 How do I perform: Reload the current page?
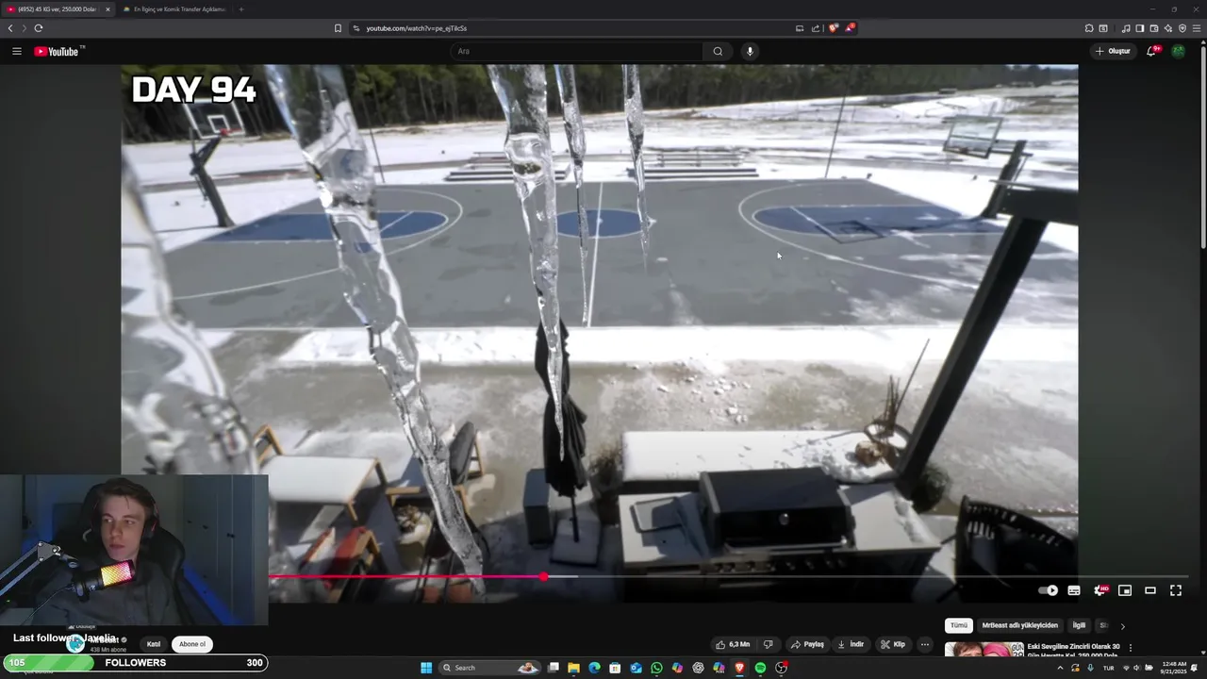(38, 28)
